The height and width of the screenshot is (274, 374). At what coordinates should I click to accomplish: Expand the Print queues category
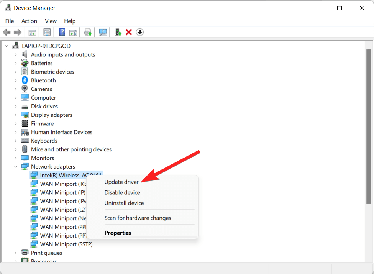[x=15, y=253]
